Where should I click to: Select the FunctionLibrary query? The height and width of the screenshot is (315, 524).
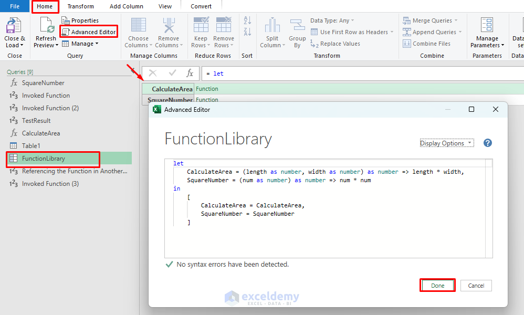[x=69, y=159]
